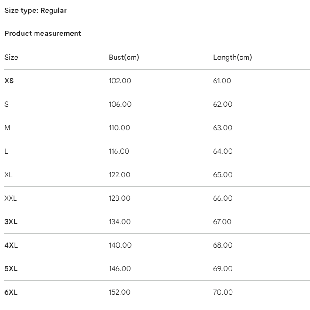Click the 6XL size label

pos(11,292)
